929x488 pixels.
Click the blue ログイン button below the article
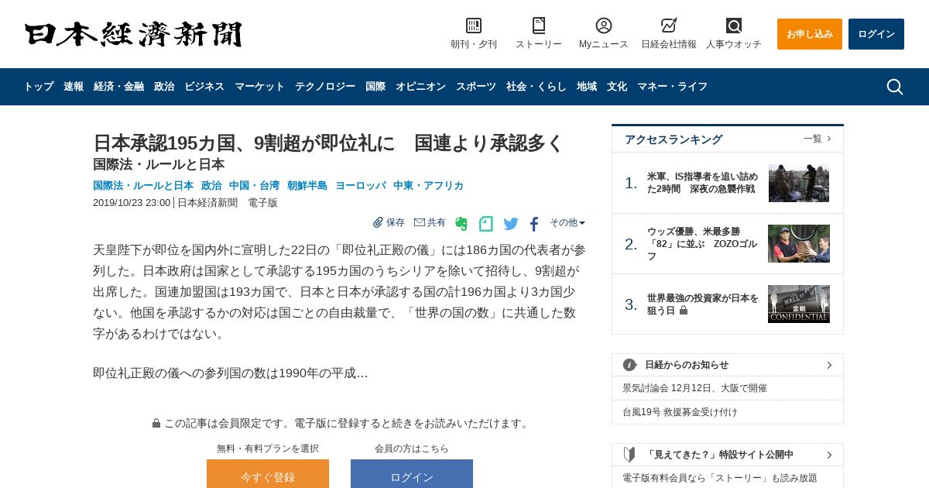click(412, 473)
